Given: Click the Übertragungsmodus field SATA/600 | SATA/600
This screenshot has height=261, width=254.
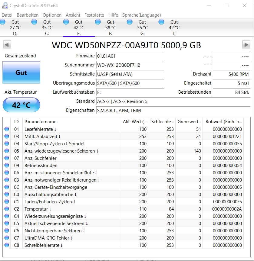Looking at the screenshot, I should 130,83.
